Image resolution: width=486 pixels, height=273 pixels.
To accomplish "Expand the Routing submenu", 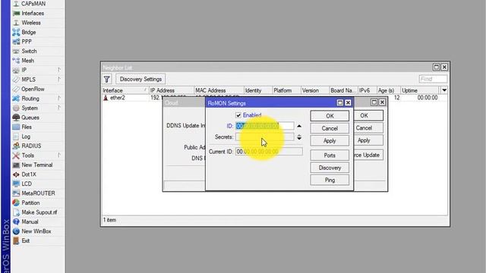I will point(59,99).
